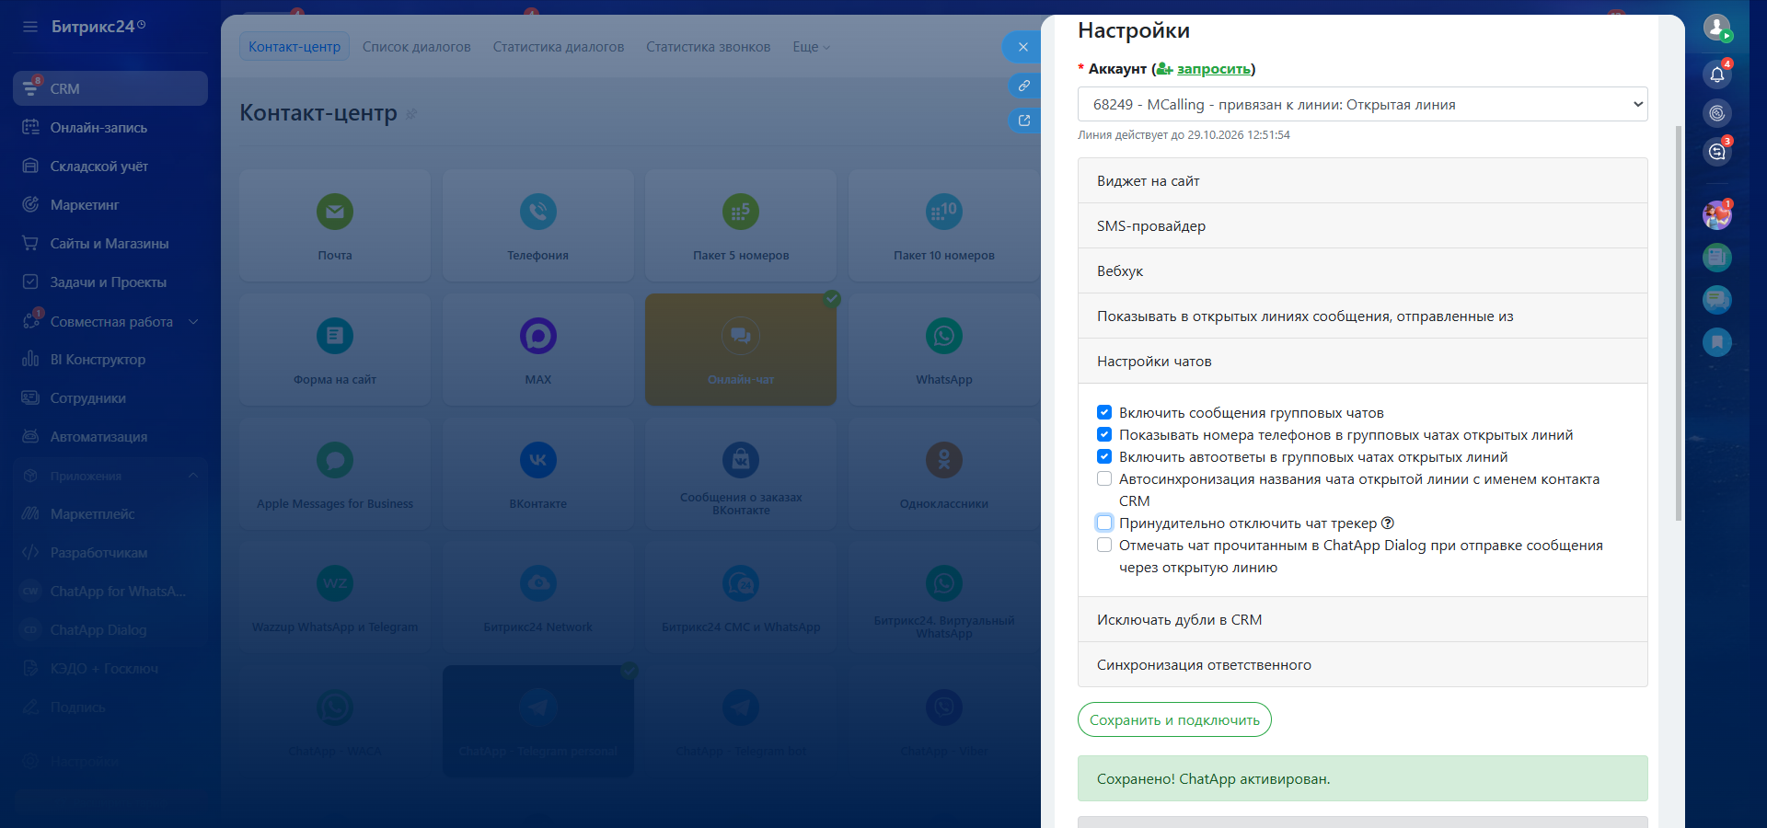Open the Аккаунт account dropdown
The image size is (1767, 828).
1362,104
